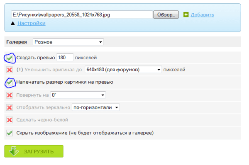Enable the Повернуть на checkbox
Image resolution: width=249 pixels, height=165 pixels.
pos(10,95)
